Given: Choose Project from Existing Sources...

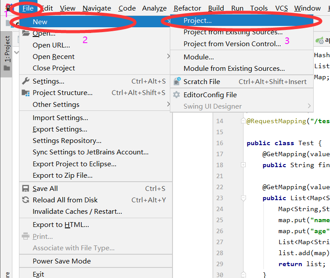Looking at the screenshot, I should pos(242,32).
